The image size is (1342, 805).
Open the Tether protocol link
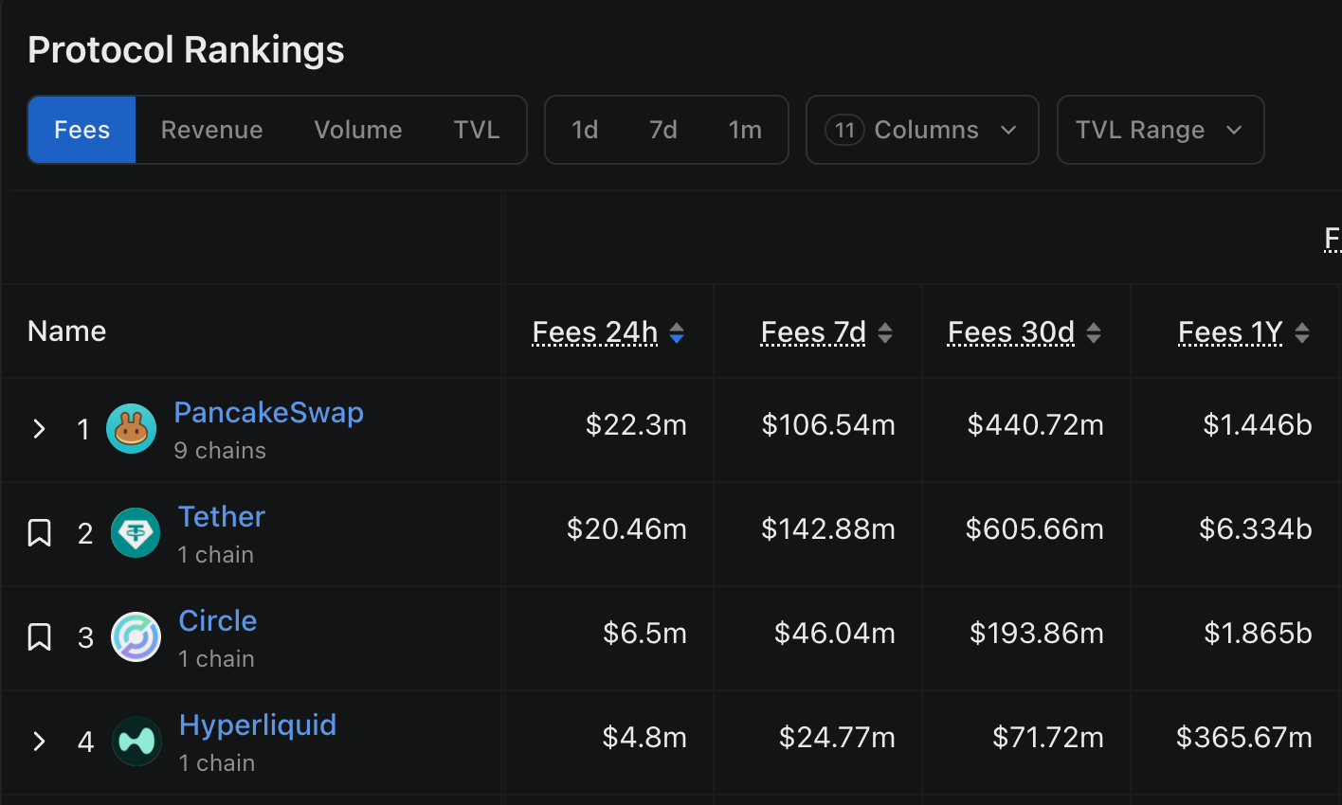[222, 517]
